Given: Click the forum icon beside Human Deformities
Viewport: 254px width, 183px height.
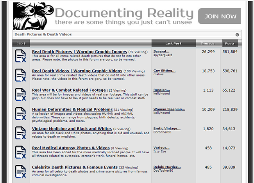Looking at the screenshot, I should [21, 114].
